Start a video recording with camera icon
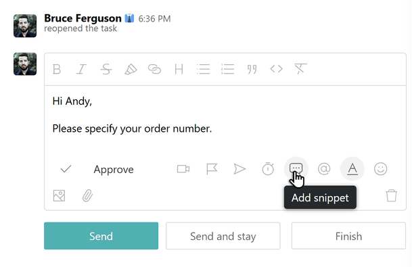 point(183,169)
